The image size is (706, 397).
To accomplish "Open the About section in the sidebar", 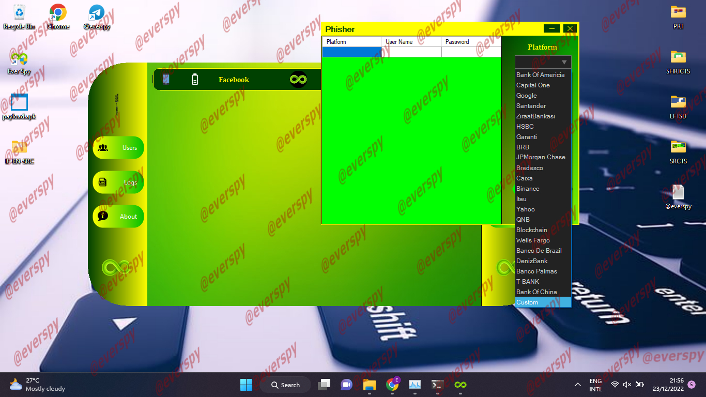I will click(118, 216).
